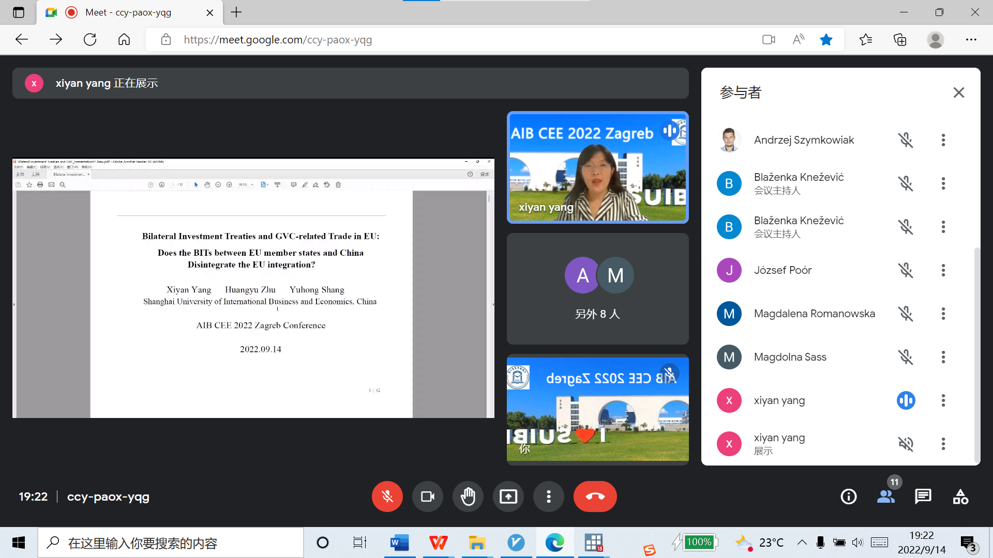
Task: Open a new browser tab
Action: click(236, 12)
